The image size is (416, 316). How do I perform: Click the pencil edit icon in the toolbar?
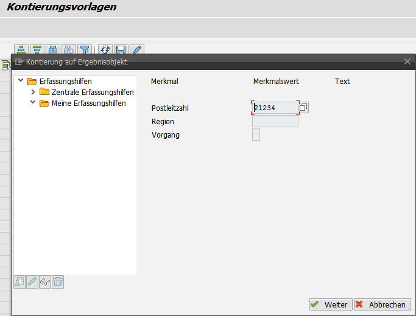coord(137,50)
